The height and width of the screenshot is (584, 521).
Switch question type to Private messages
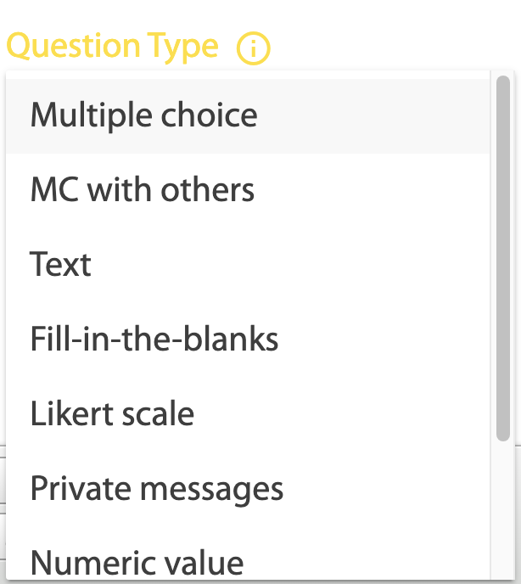coord(248,488)
